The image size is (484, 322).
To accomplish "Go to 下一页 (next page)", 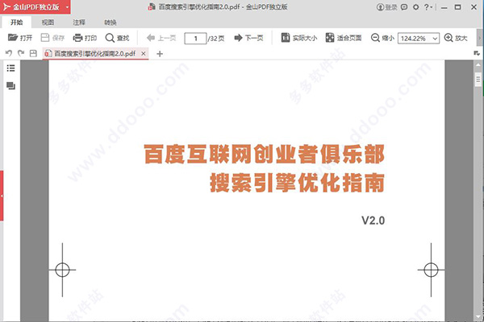I will click(x=248, y=38).
